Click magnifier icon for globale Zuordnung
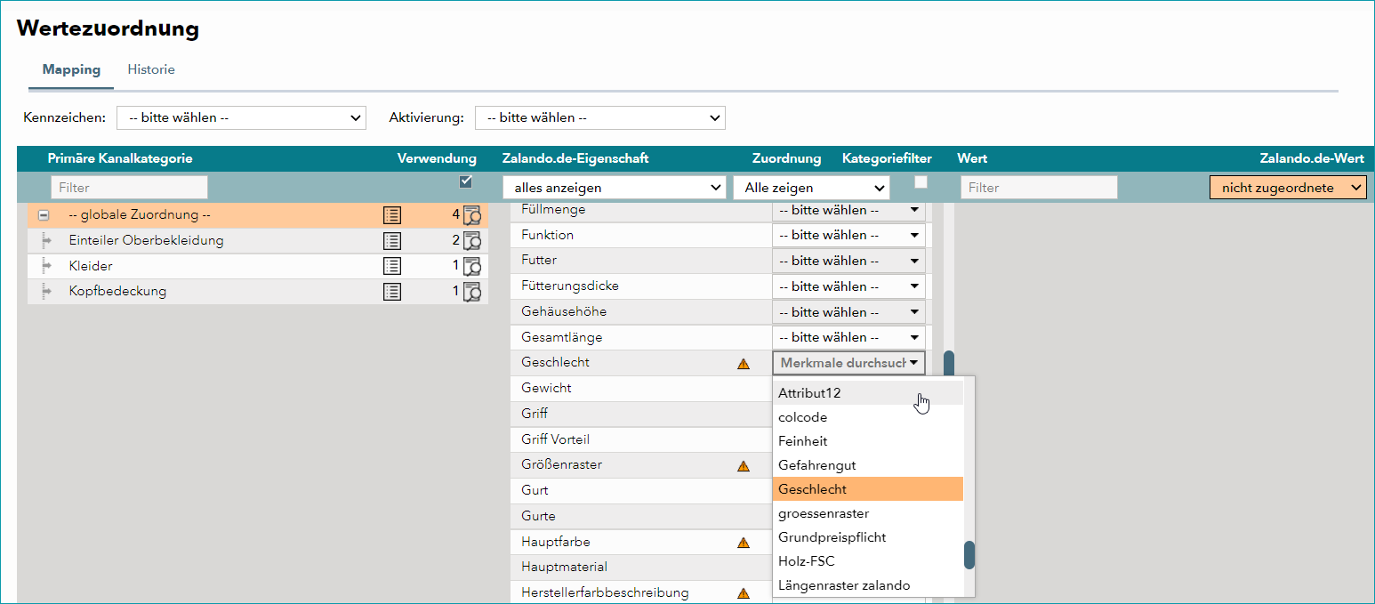Screen dimensions: 1375x604 pos(472,215)
